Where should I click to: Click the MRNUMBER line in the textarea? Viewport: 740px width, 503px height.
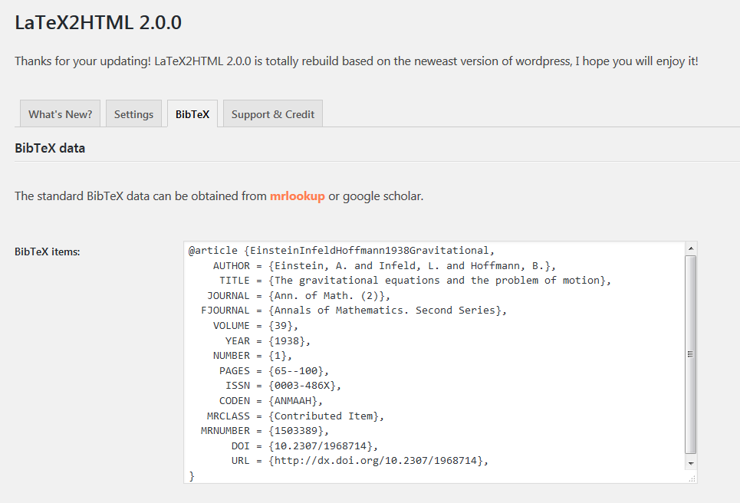click(x=265, y=431)
